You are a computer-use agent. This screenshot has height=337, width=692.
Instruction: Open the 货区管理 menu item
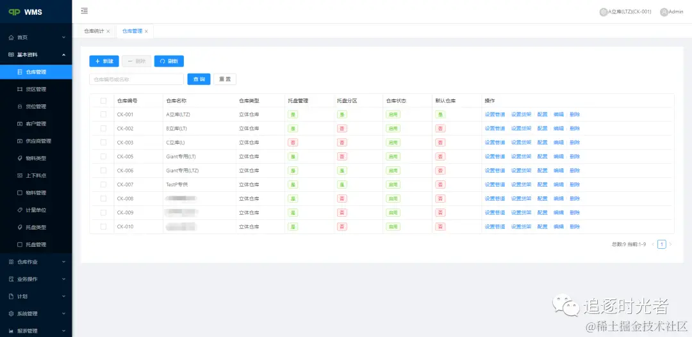(x=36, y=89)
